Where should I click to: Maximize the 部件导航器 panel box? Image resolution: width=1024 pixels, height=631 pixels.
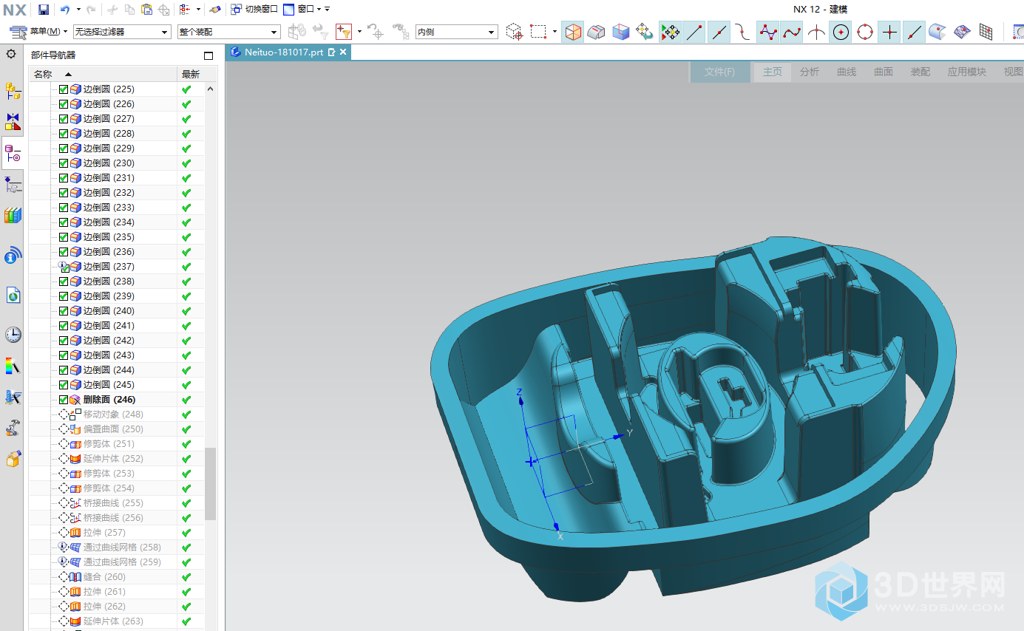[208, 55]
